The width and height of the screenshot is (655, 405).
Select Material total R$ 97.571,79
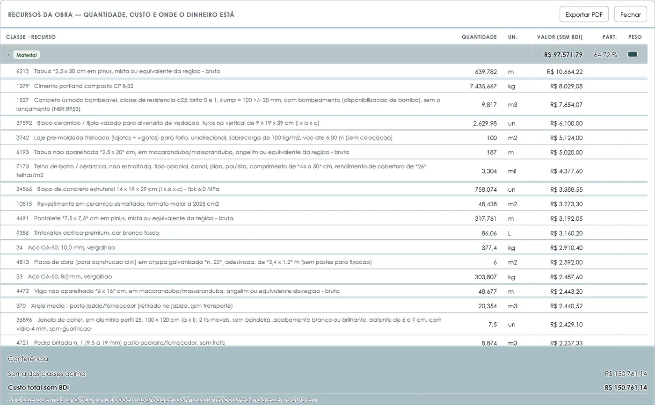pyautogui.click(x=563, y=55)
